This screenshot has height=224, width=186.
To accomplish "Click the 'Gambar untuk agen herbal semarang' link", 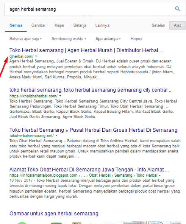I will (54, 214).
